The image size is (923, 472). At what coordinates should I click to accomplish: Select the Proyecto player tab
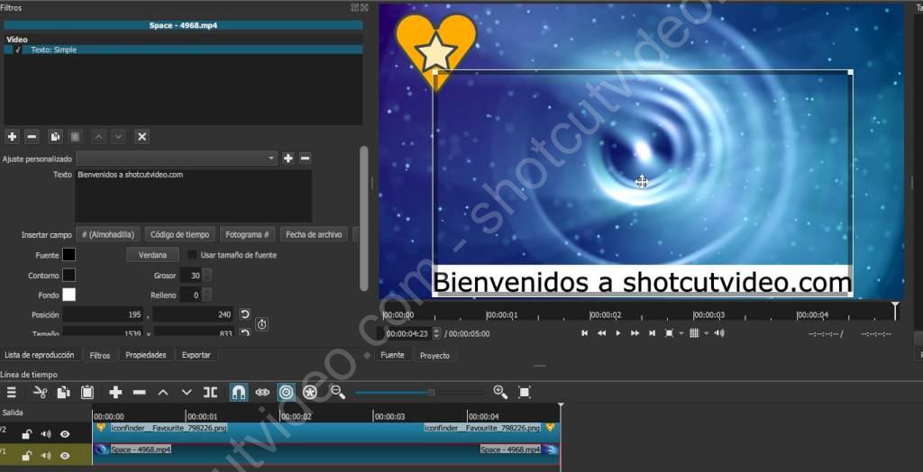[434, 355]
